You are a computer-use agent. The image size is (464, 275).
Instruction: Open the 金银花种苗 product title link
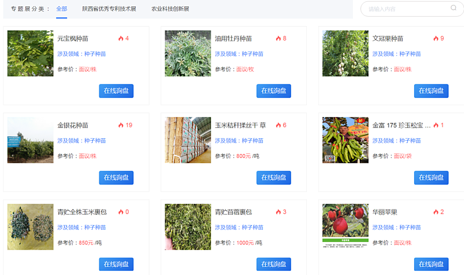click(73, 125)
